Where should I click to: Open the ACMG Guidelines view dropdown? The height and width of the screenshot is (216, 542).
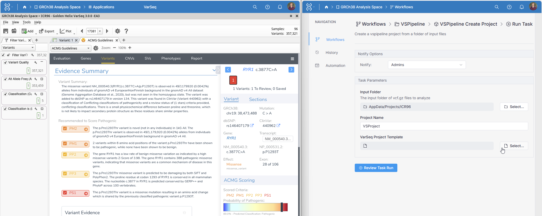(x=71, y=48)
